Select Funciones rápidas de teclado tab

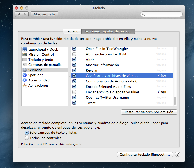point(108,31)
